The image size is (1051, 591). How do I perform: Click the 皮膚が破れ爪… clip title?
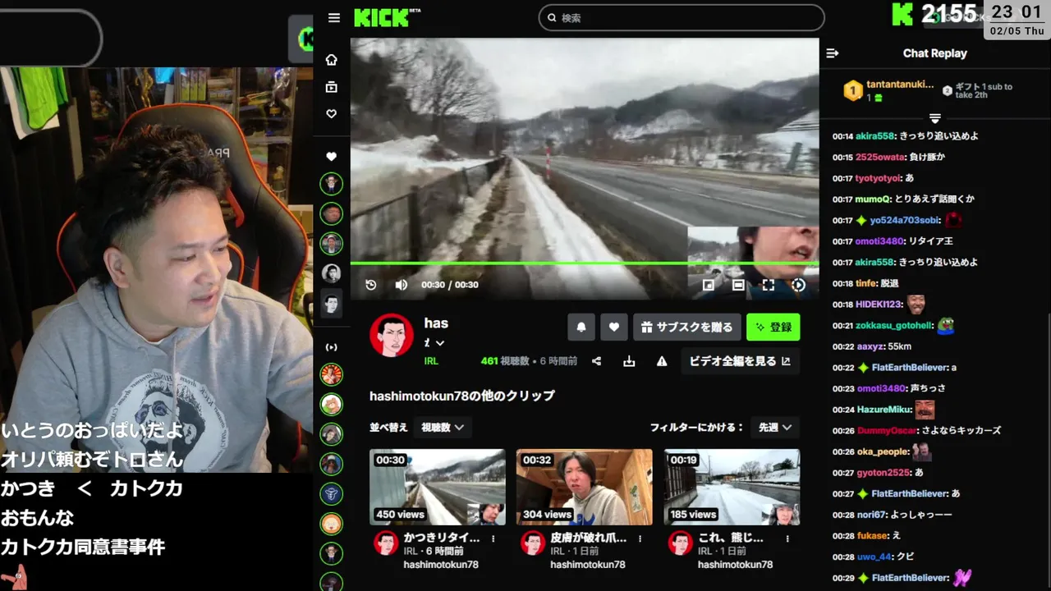coord(589,538)
